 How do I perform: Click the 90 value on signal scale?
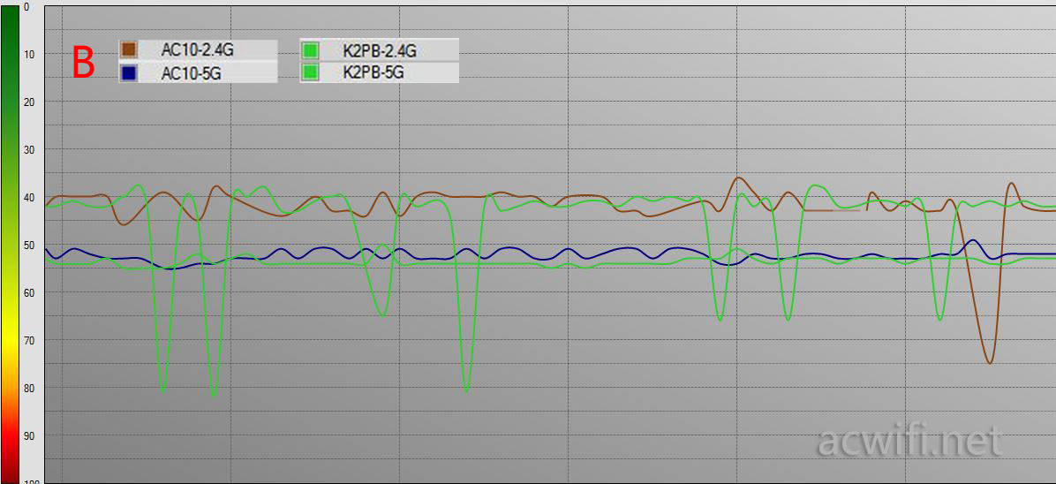(29, 435)
